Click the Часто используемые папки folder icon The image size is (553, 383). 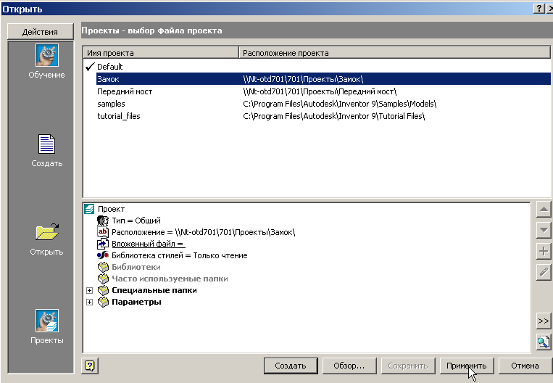tap(103, 279)
